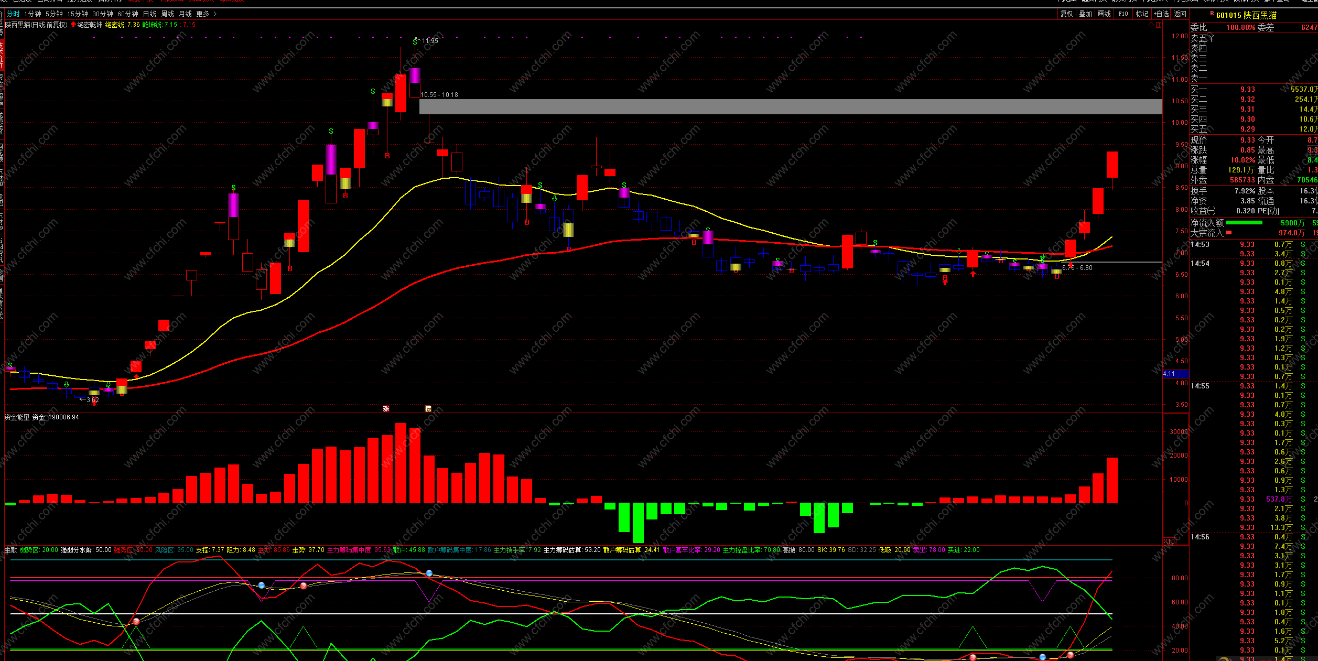Image resolution: width=1318 pixels, height=661 pixels.
Task: Open the 标记 marker options
Action: (1142, 14)
